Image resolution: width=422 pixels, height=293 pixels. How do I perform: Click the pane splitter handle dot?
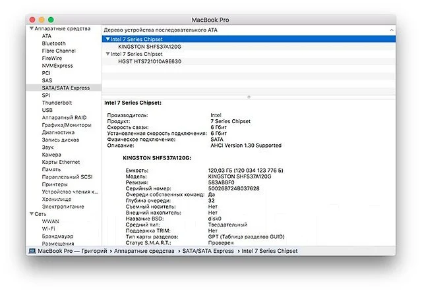249,97
